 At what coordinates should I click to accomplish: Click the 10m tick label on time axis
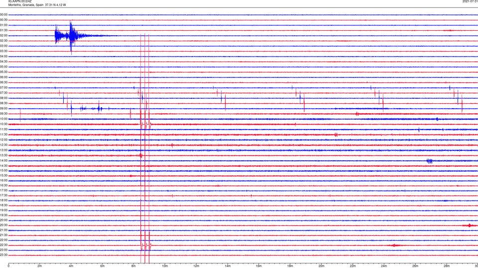pyautogui.click(x=165, y=266)
